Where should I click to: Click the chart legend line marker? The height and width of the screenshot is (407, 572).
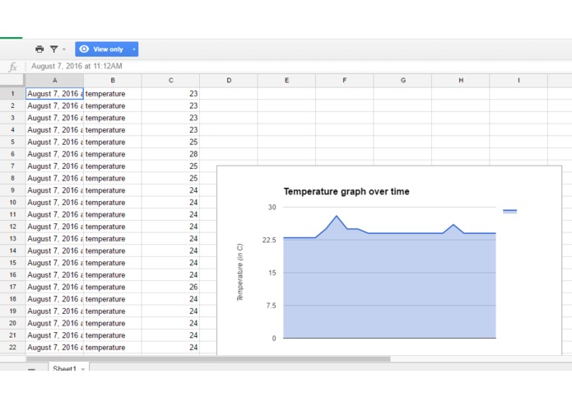point(509,211)
